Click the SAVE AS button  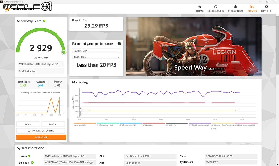click(53, 124)
